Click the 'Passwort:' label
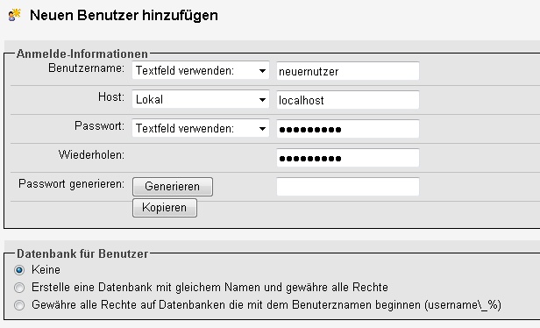The height and width of the screenshot is (328, 540). 100,125
